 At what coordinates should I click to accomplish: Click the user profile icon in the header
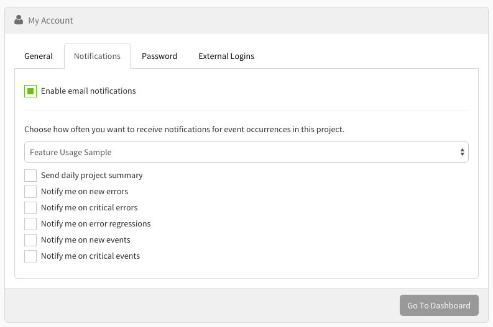point(19,20)
